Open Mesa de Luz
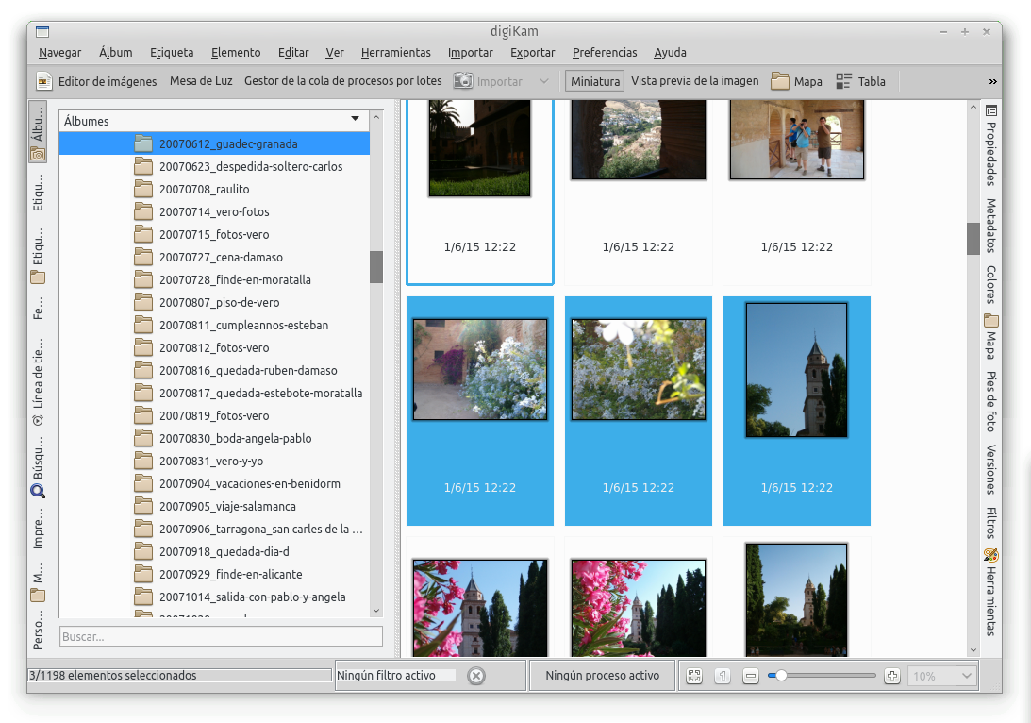Screen dimensions: 1031x723 pos(201,81)
